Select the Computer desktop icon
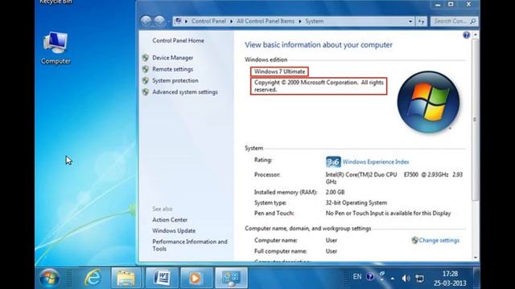515x289 pixels. pos(56,48)
